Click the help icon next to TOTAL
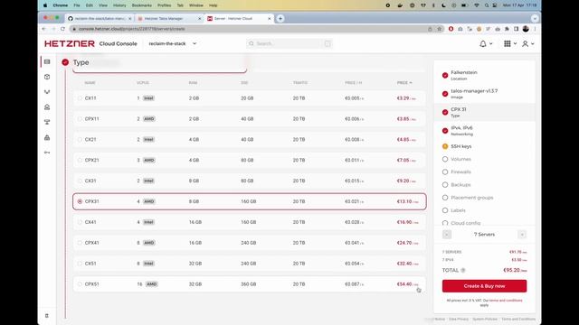This screenshot has height=325, width=579. click(463, 270)
